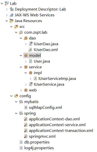Collapse the spring folder arrow
97x152 pixels.
[x=16, y=113]
